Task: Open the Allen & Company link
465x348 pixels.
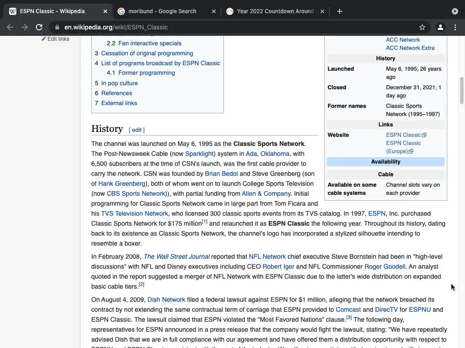Action: 266,193
